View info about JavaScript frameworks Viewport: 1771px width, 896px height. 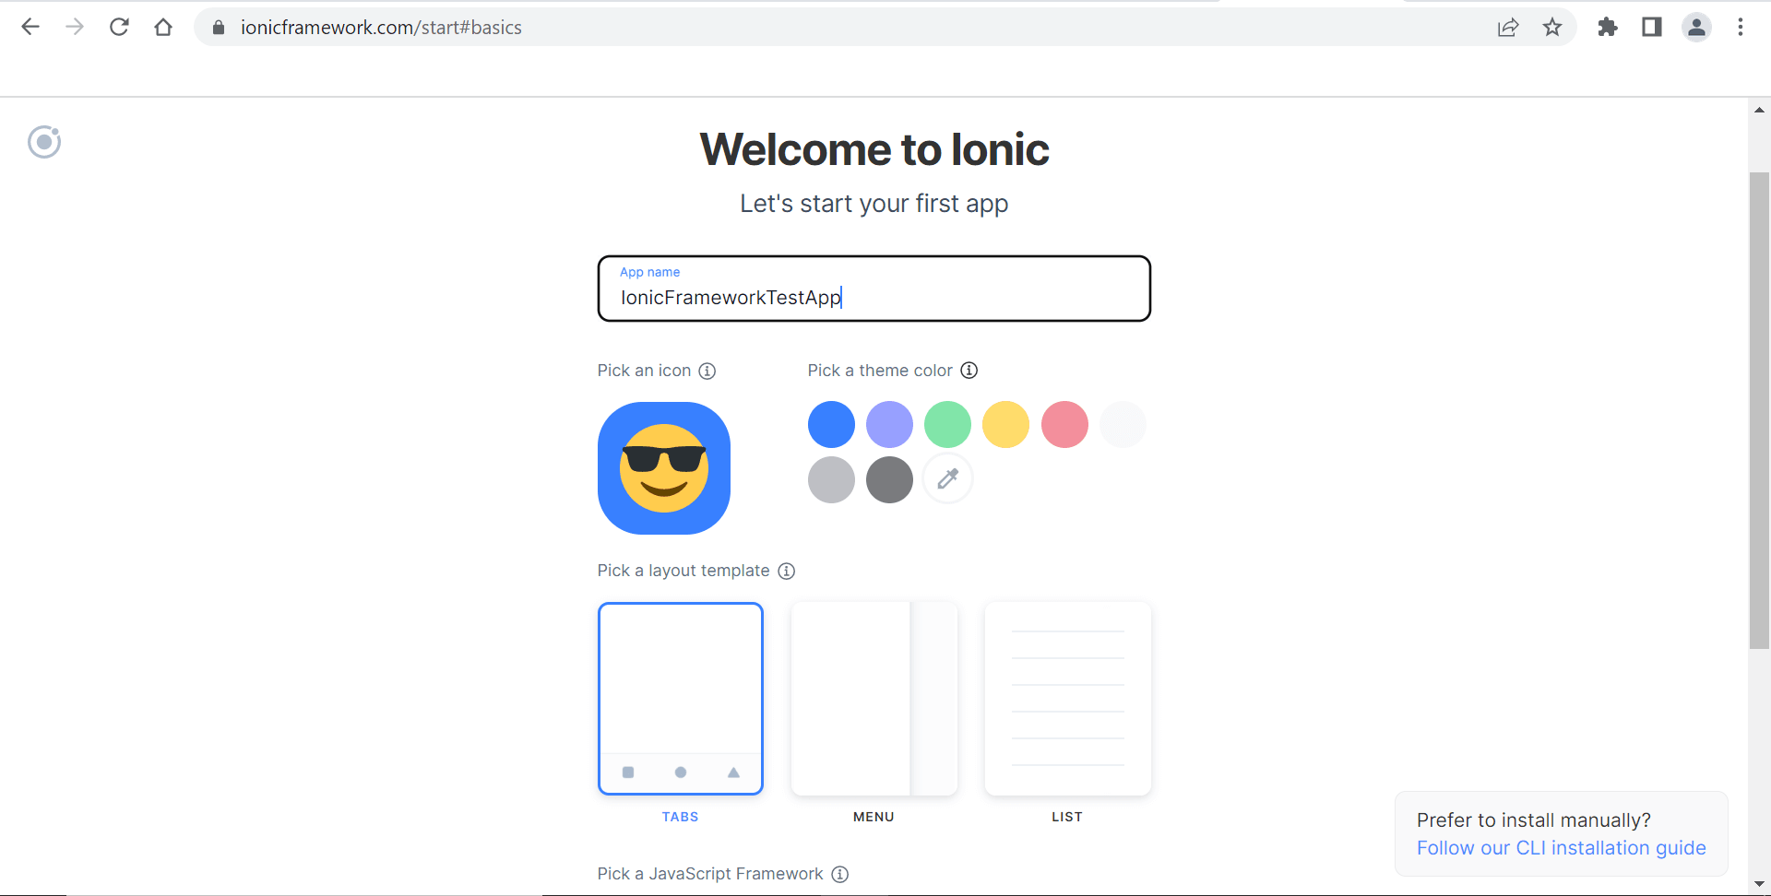[x=840, y=874]
